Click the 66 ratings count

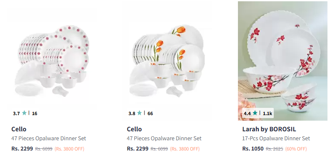coord(150,113)
